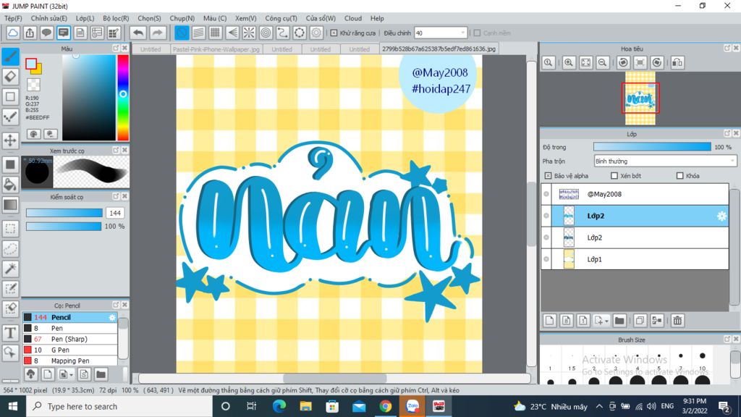The width and height of the screenshot is (741, 417).
Task: Zoom in using the Hoa tiêu panel
Action: coord(569,62)
